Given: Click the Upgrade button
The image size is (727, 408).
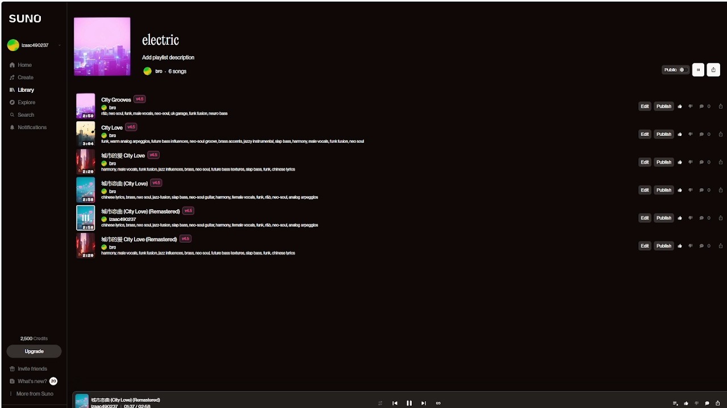Looking at the screenshot, I should click(x=34, y=351).
